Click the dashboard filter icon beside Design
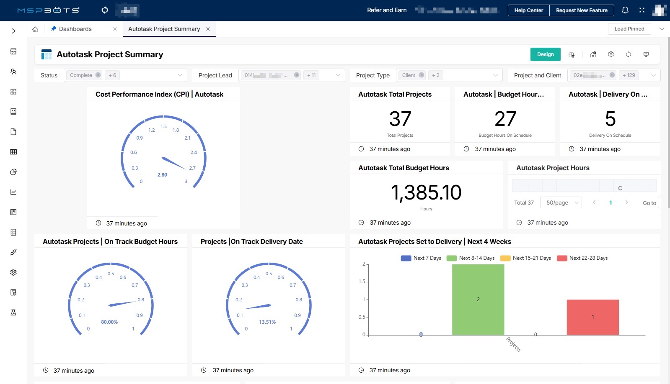This screenshot has width=670, height=384. (x=572, y=55)
